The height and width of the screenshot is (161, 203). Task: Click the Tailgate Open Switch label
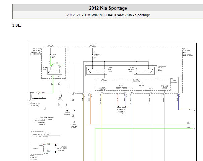[x=165, y=87]
